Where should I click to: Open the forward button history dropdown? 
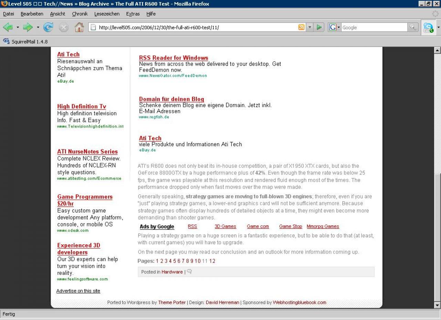coord(38,27)
